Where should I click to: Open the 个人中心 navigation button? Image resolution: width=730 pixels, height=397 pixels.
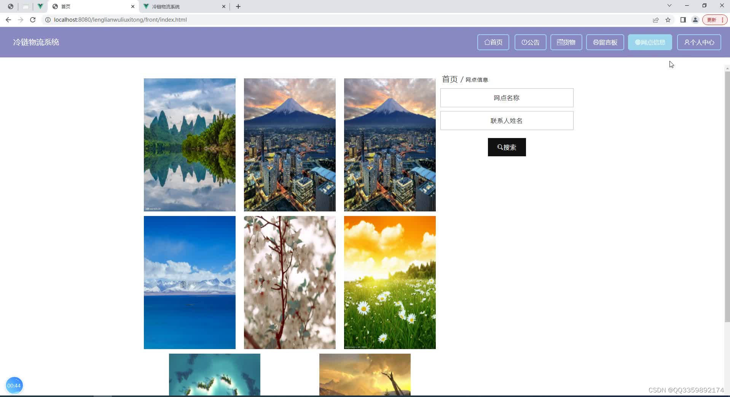click(x=699, y=42)
